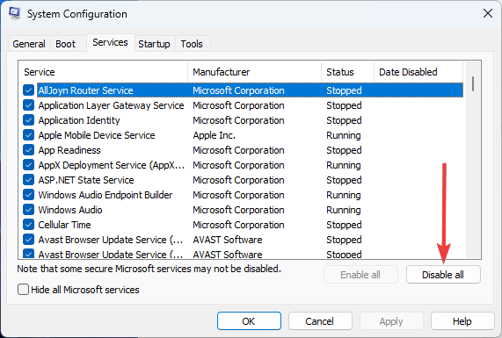Select the Services tab
The width and height of the screenshot is (502, 338).
(110, 42)
